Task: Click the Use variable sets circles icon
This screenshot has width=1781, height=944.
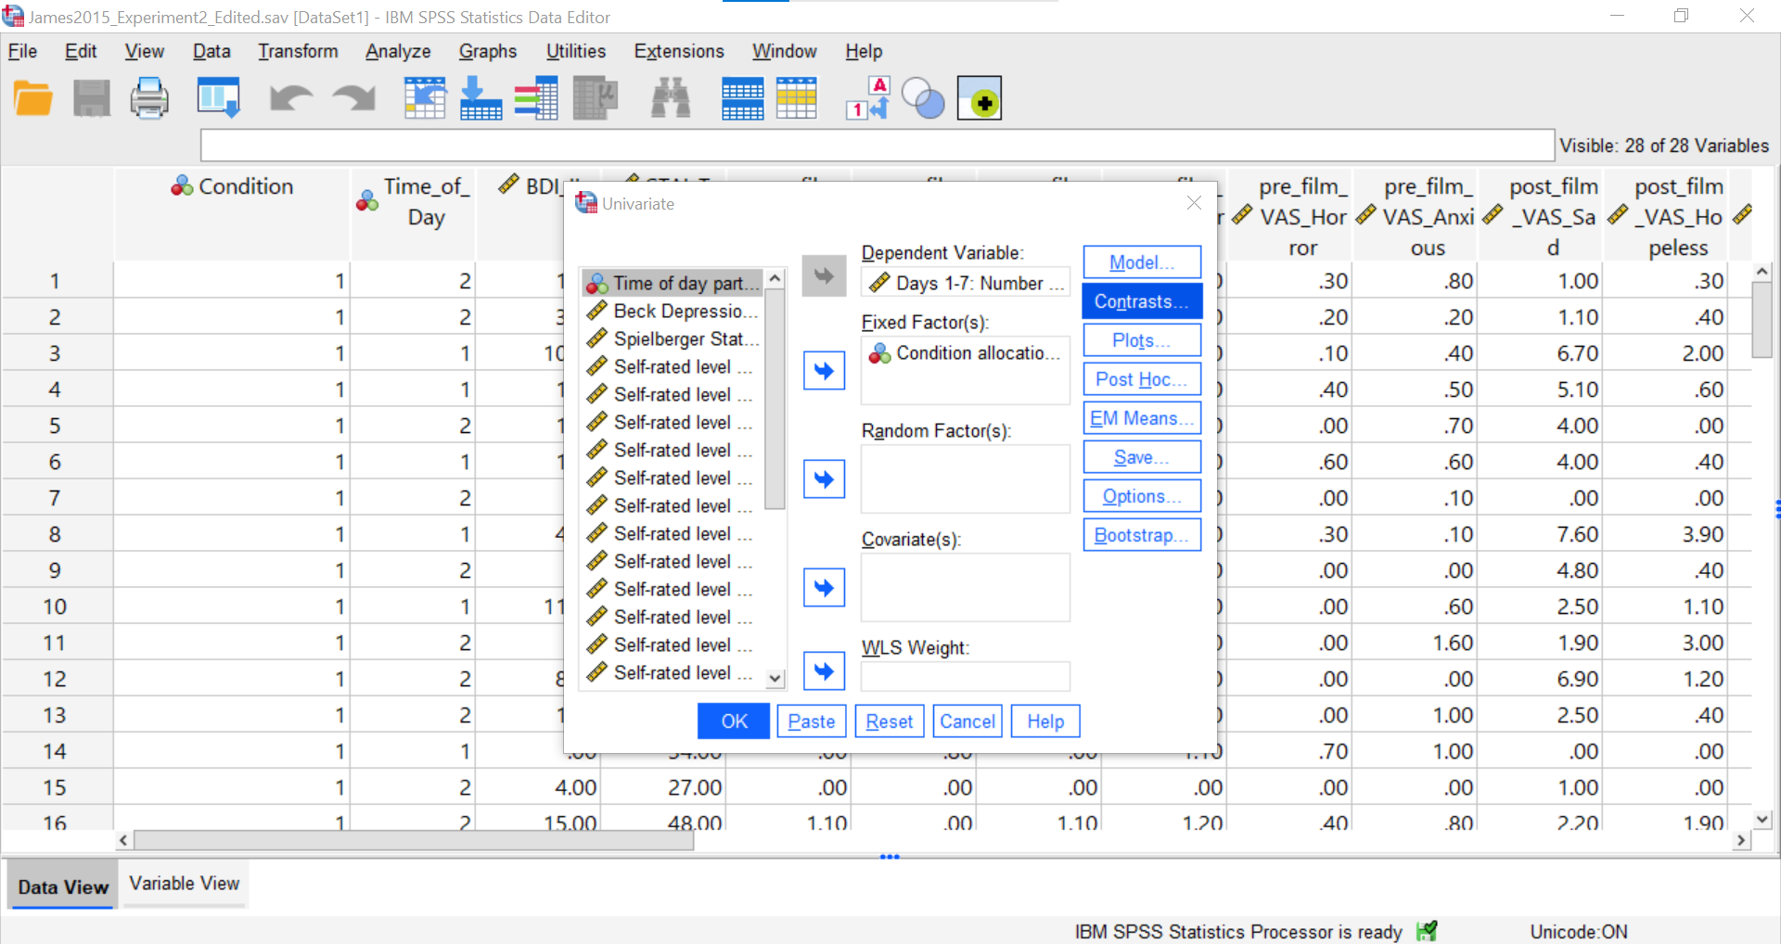Action: [x=923, y=98]
